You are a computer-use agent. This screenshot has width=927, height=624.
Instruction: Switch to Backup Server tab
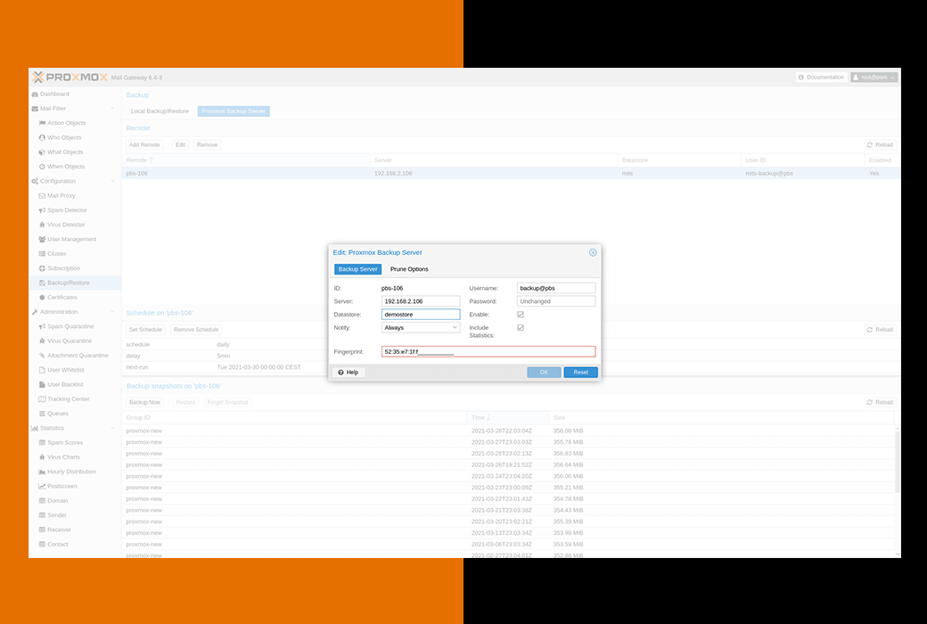(x=357, y=269)
